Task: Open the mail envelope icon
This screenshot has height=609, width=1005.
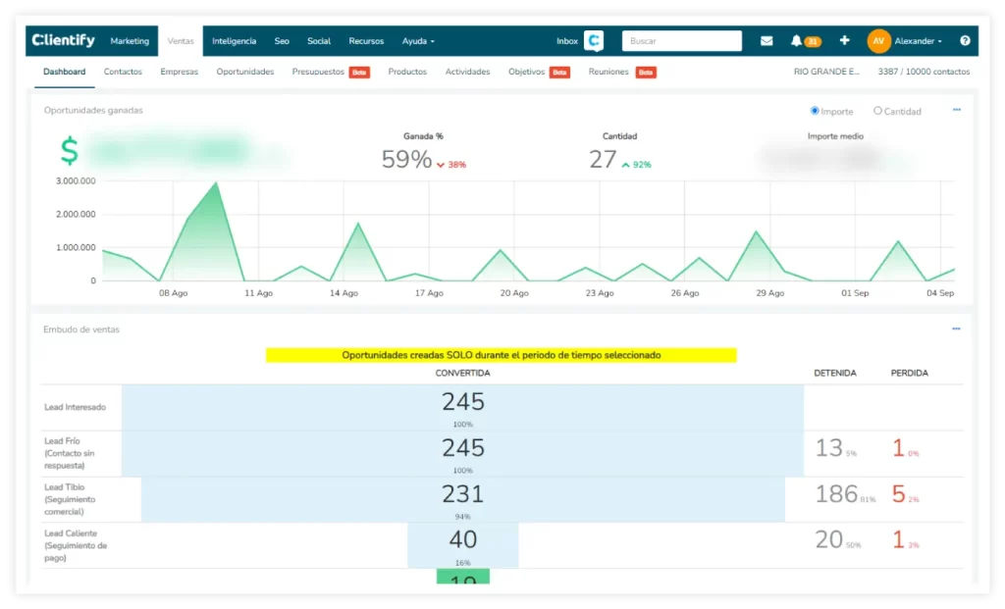Action: click(x=767, y=41)
